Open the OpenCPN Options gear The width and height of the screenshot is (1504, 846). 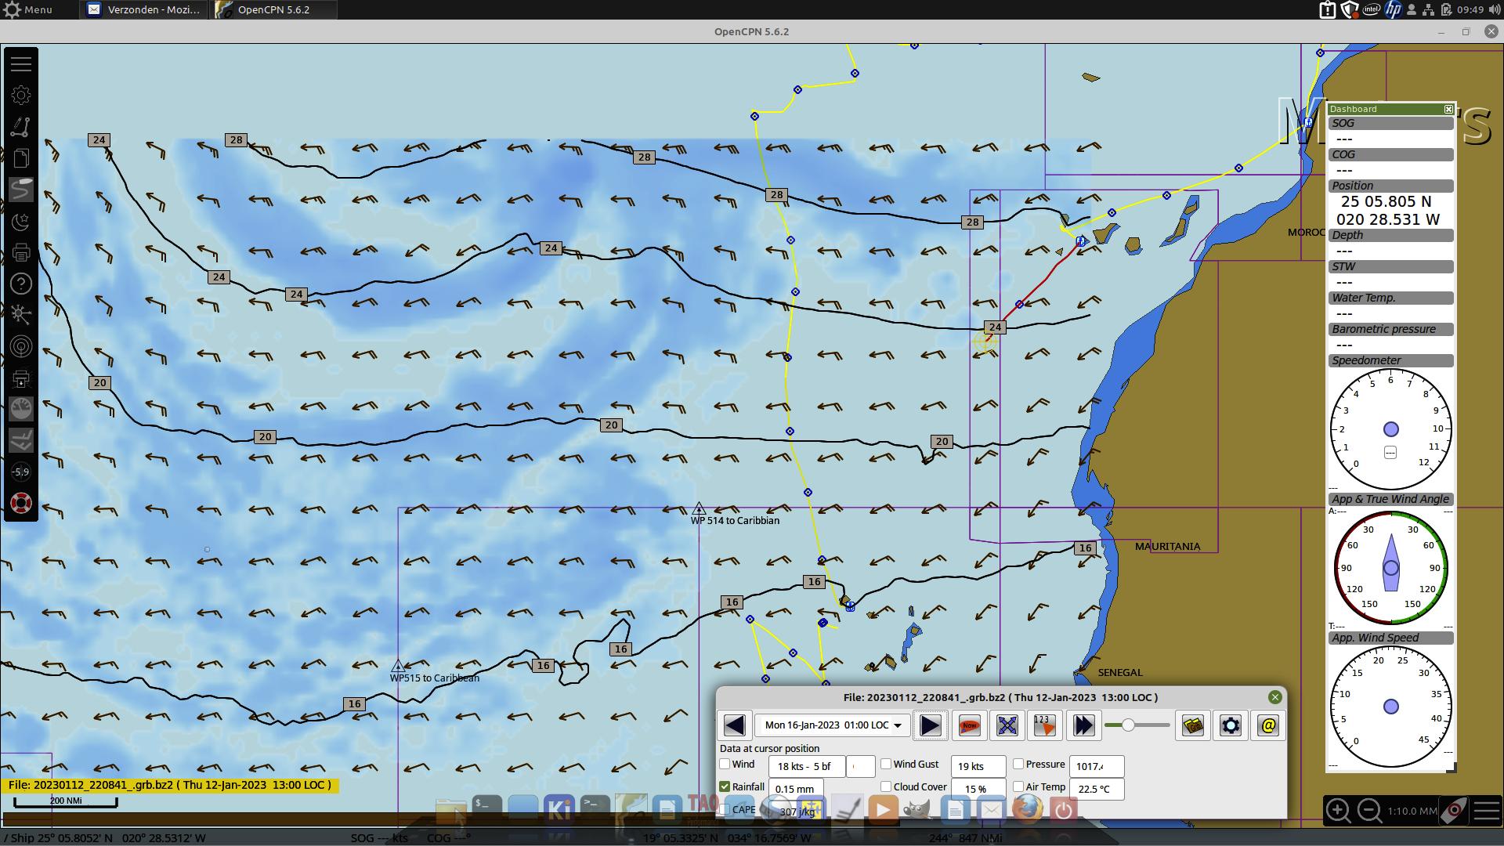point(21,96)
